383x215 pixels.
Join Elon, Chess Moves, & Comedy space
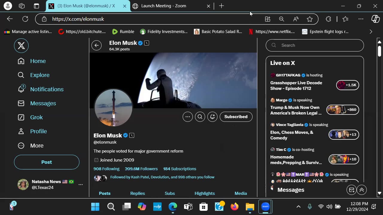(292, 135)
